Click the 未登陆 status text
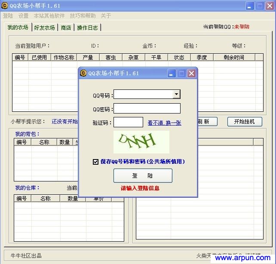 [242, 27]
